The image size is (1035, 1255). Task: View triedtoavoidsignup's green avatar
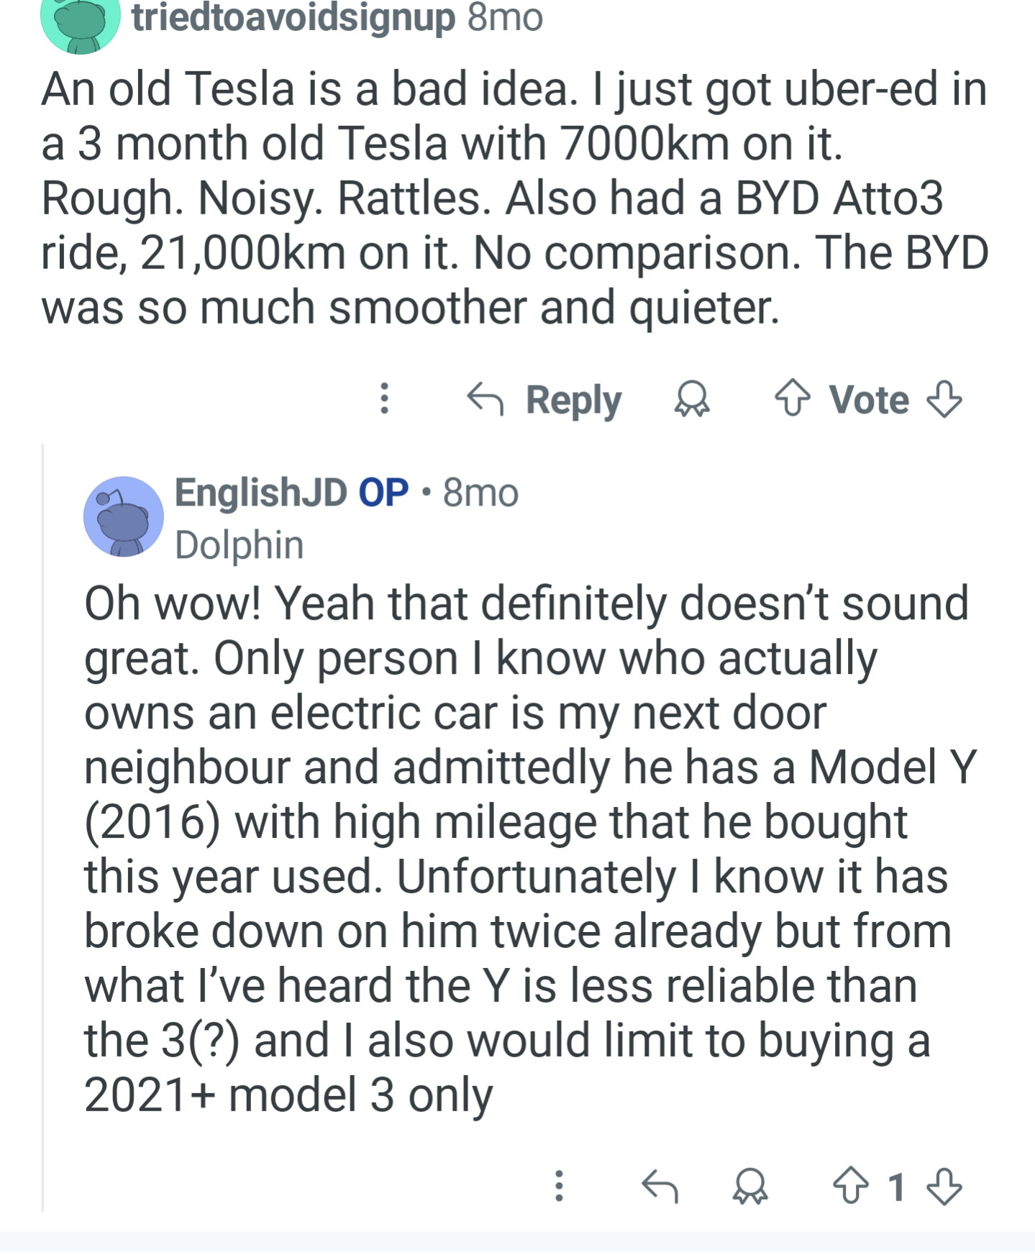click(x=80, y=22)
